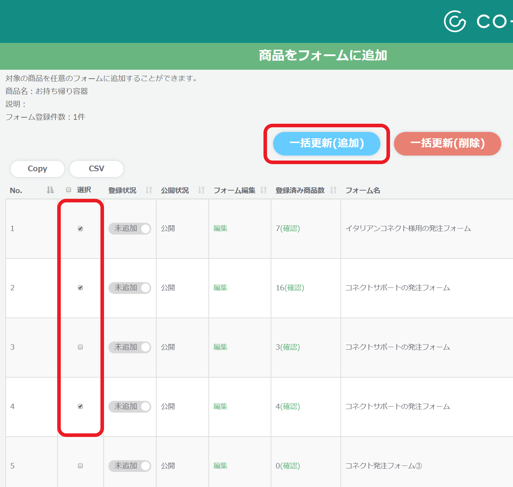Export table with CSV button
The width and height of the screenshot is (513, 487).
coord(97,169)
